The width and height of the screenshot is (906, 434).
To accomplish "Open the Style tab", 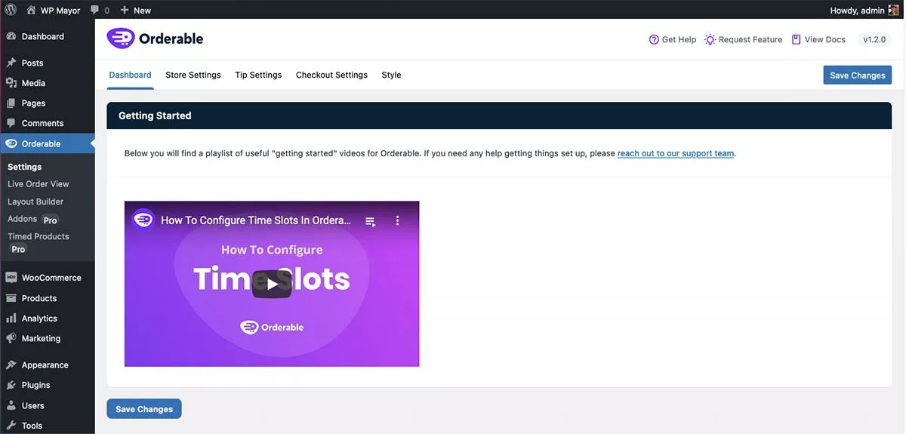I will (391, 75).
